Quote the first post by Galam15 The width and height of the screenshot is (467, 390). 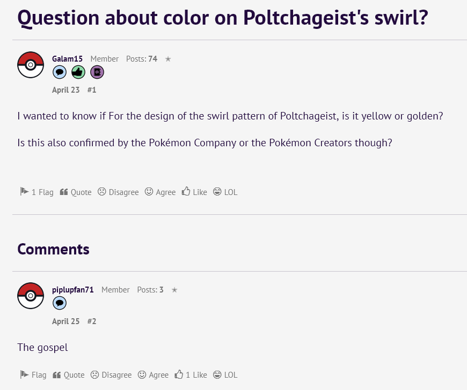(76, 192)
